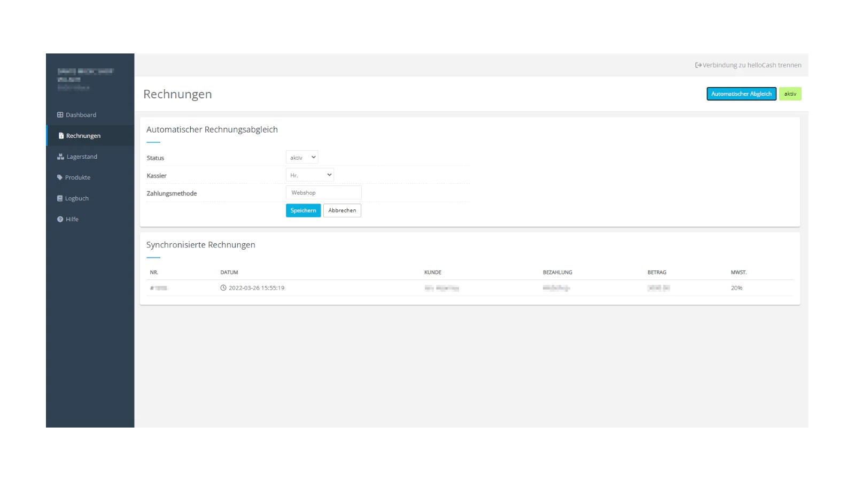Viewport: 855px width, 481px height.
Task: Click the Abbrechen button
Action: pyautogui.click(x=342, y=211)
